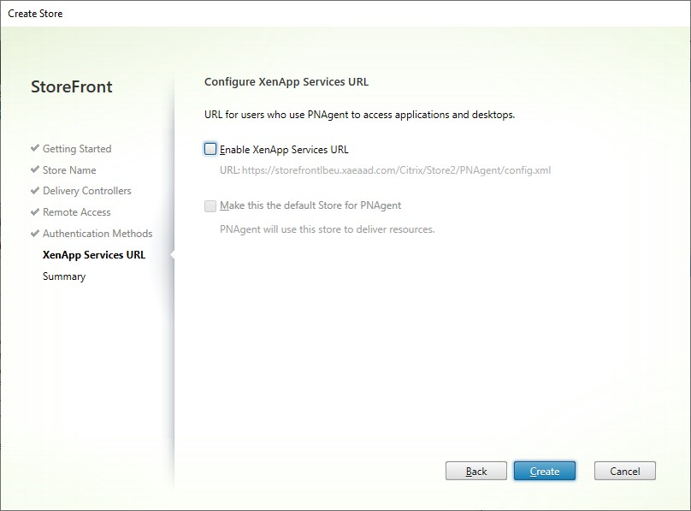691x511 pixels.
Task: Jump to the Delivery Controllers step
Action: (87, 191)
